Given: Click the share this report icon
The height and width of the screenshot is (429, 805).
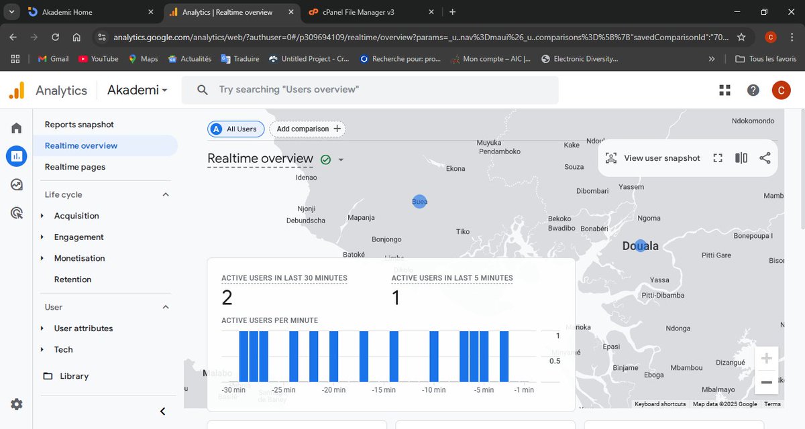Looking at the screenshot, I should click(765, 158).
